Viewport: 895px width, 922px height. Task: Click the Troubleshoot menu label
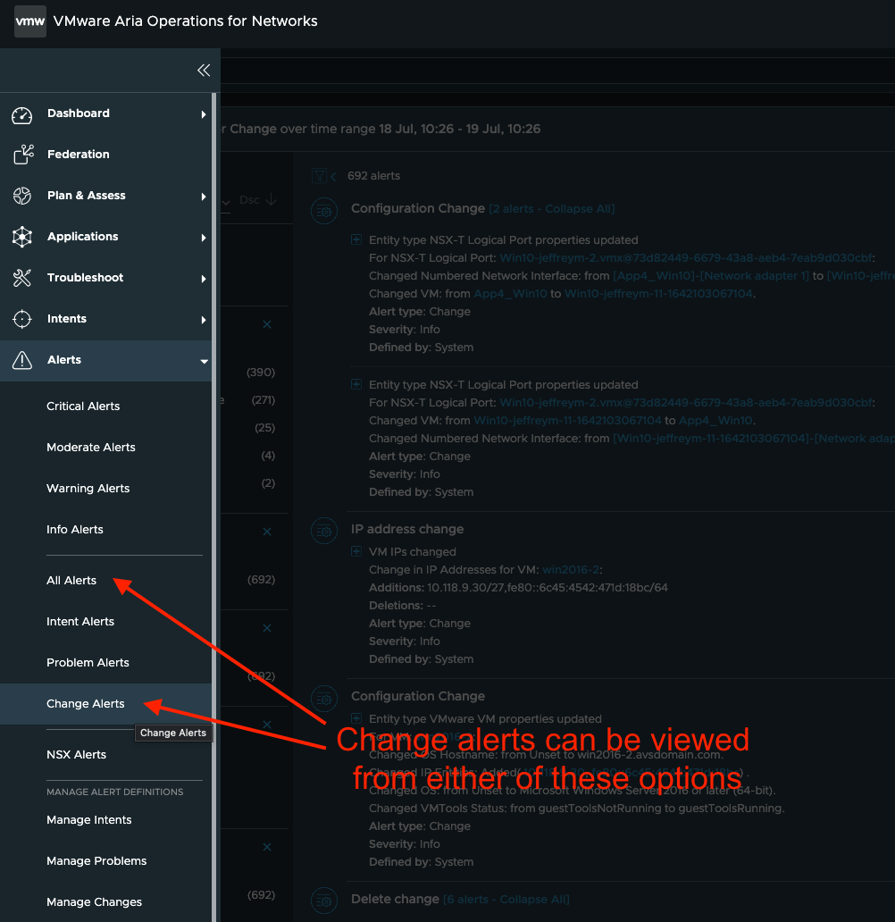(x=85, y=278)
